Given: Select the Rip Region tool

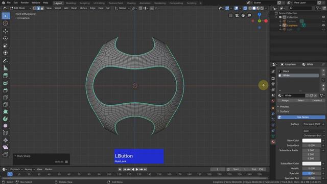Looking at the screenshot, I should tap(6, 154).
